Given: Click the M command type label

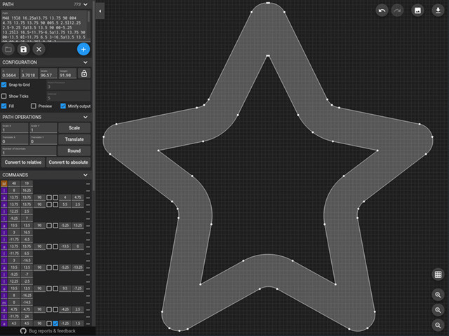Looking at the screenshot, I should point(4,183).
